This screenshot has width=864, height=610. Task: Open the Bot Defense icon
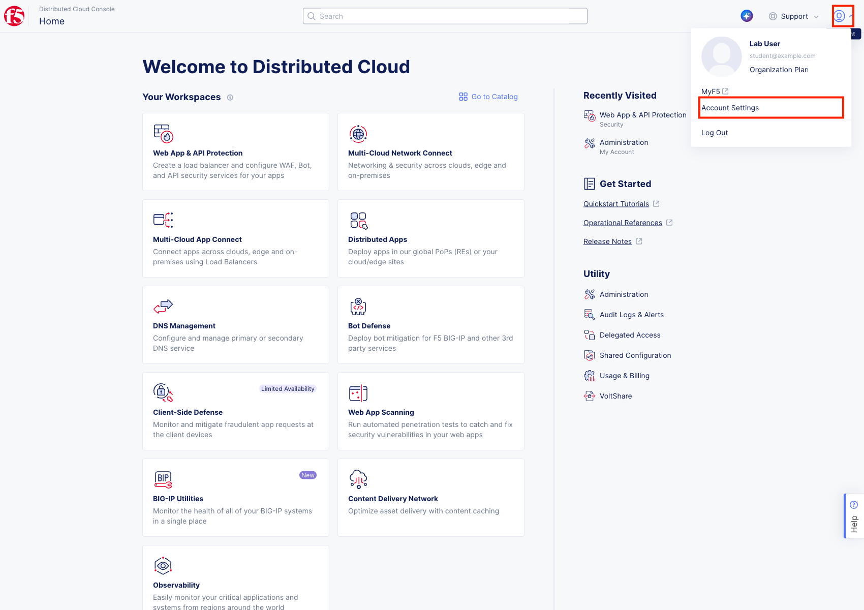pyautogui.click(x=358, y=307)
